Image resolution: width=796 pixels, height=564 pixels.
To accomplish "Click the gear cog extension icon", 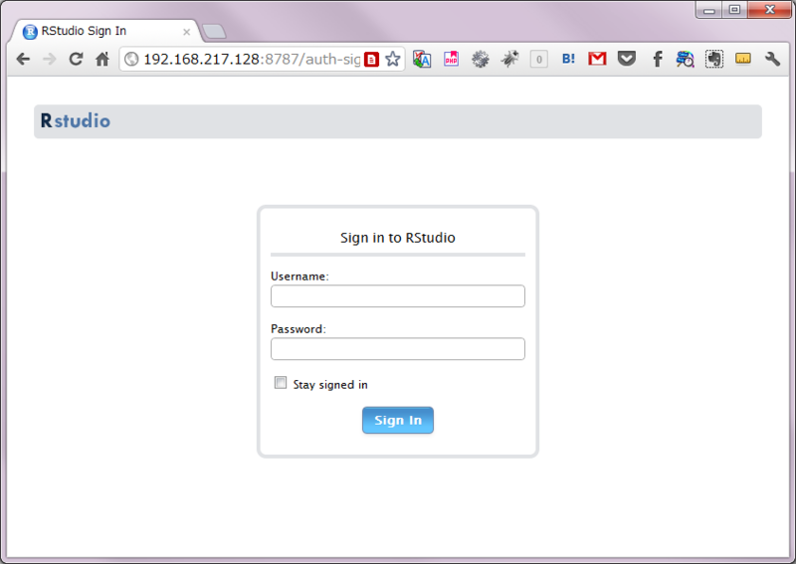I will (481, 60).
